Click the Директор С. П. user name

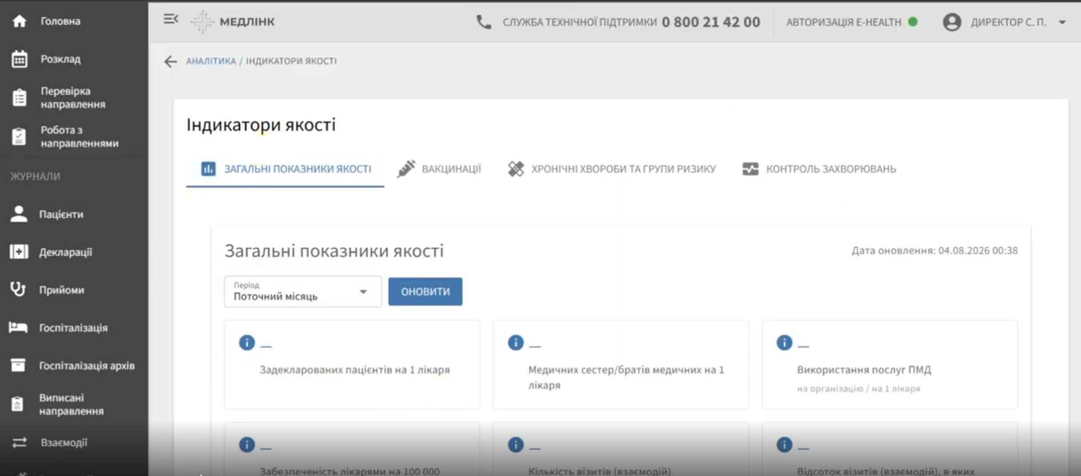click(1008, 22)
